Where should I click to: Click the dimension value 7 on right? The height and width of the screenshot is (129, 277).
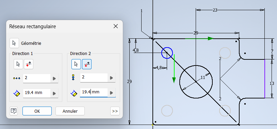point(272,51)
